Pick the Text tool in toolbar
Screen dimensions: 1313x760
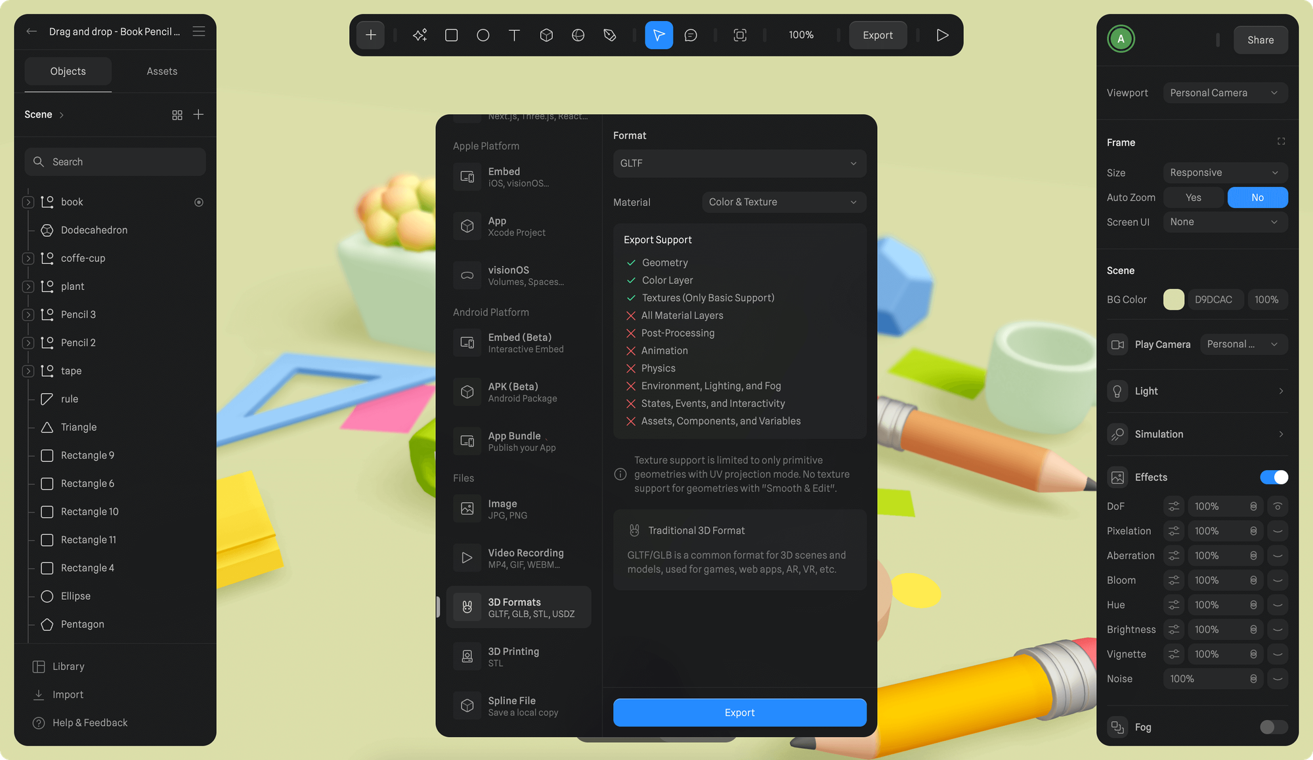pyautogui.click(x=515, y=35)
